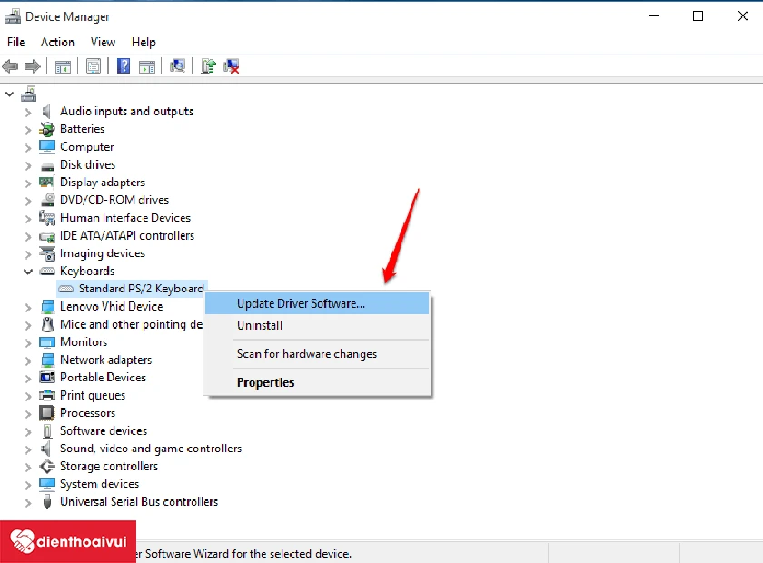Expand the System devices category
Screen dimensions: 763x563
pos(28,485)
